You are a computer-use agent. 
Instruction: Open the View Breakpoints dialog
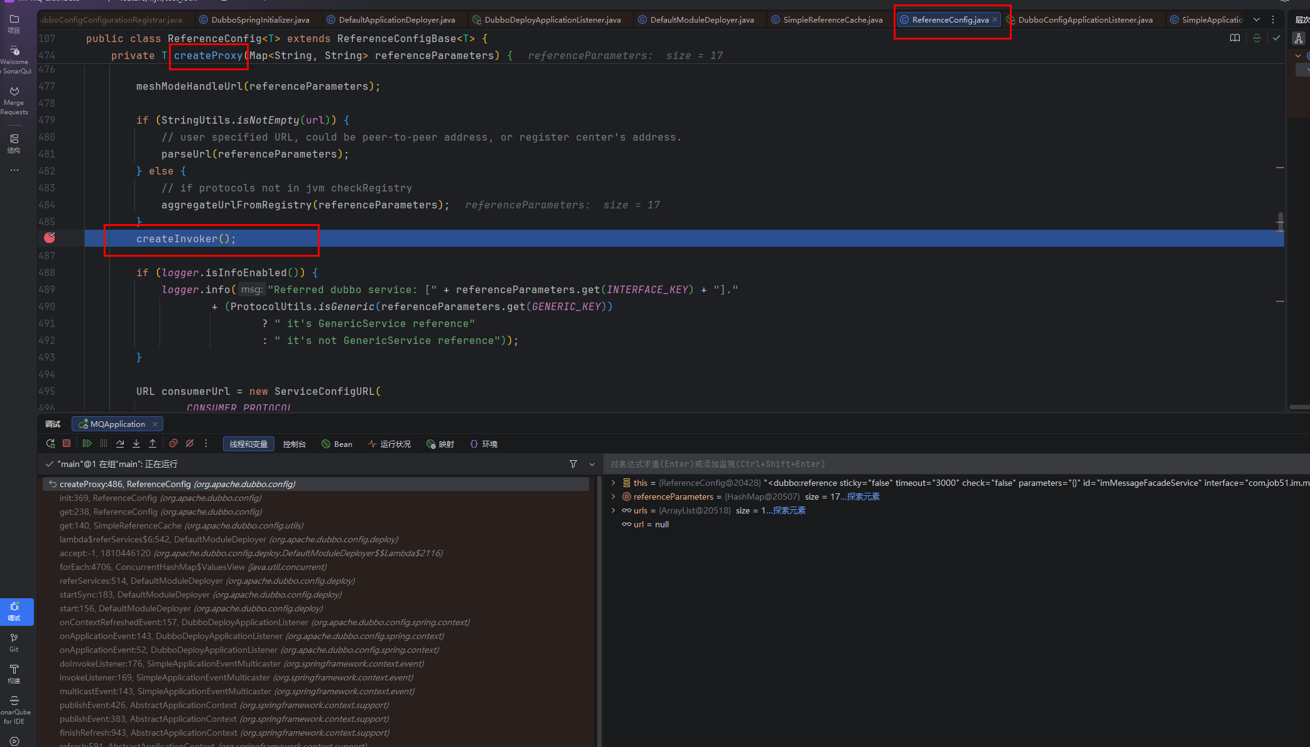click(173, 444)
